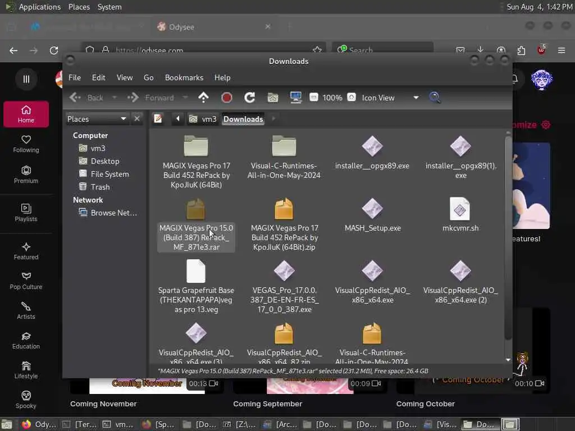575x431 pixels.
Task: Open the View menu
Action: click(125, 77)
